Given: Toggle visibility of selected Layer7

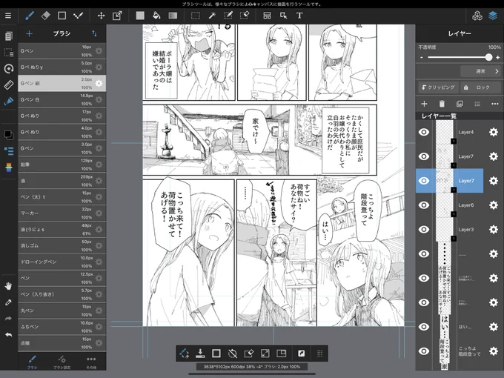Looking at the screenshot, I should (424, 181).
